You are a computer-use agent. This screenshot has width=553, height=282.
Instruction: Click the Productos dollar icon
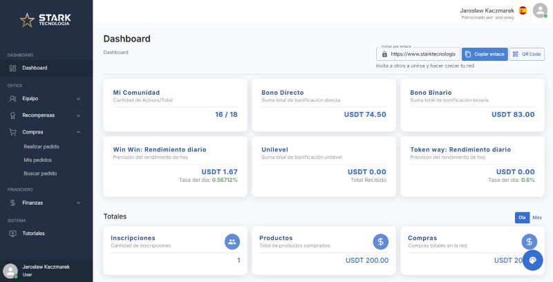[x=380, y=241]
